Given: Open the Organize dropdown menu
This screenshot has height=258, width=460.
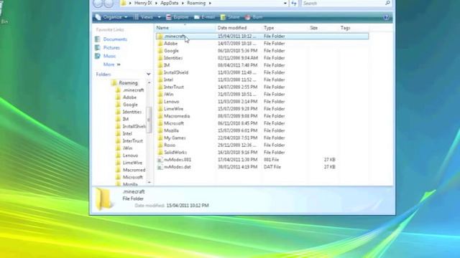Looking at the screenshot, I should [111, 17].
